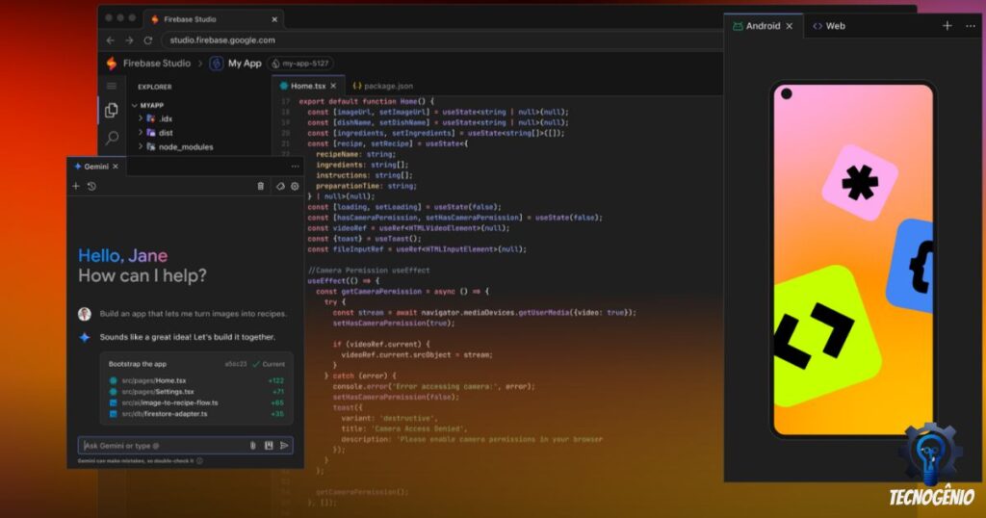Click info icon beside Gemini mistakes notice
Viewport: 986px width, 518px height.
200,461
